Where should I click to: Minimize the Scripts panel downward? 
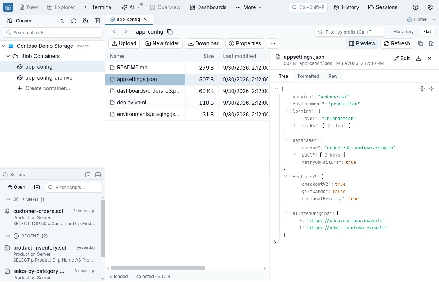98,175
